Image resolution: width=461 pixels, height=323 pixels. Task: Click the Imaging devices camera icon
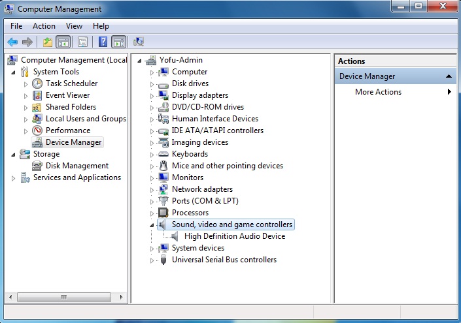click(163, 142)
